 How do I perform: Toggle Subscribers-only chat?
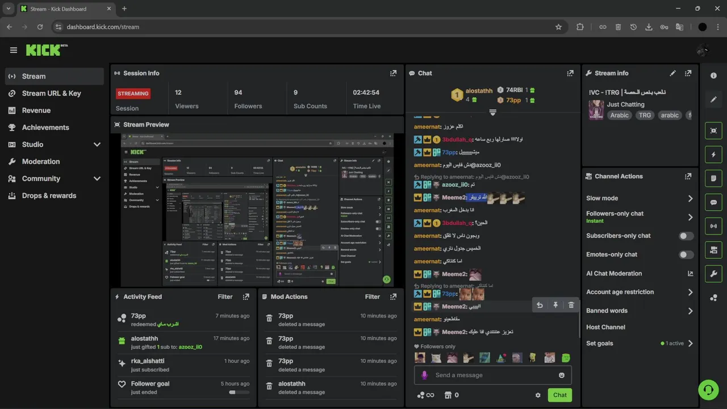point(686,236)
